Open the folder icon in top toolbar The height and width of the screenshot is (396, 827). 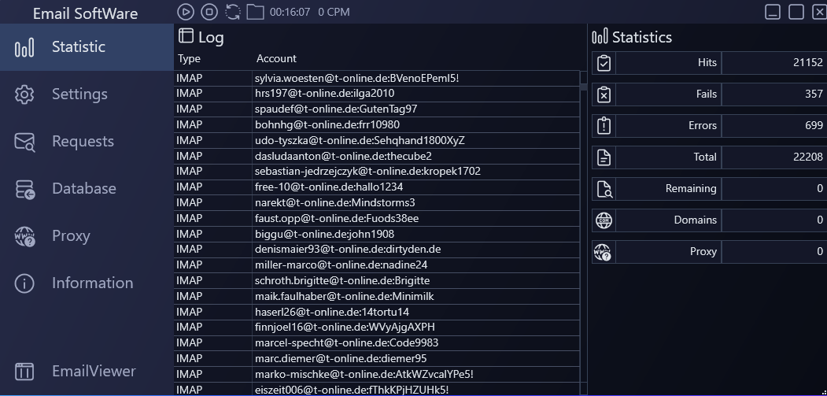pos(255,12)
